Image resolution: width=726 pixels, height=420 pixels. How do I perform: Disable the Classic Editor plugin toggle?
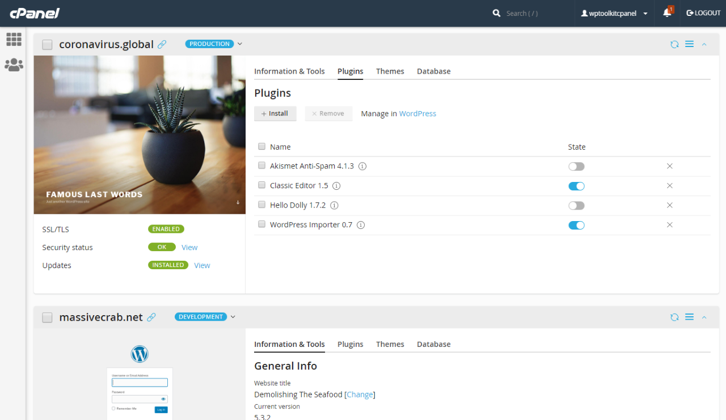click(576, 186)
